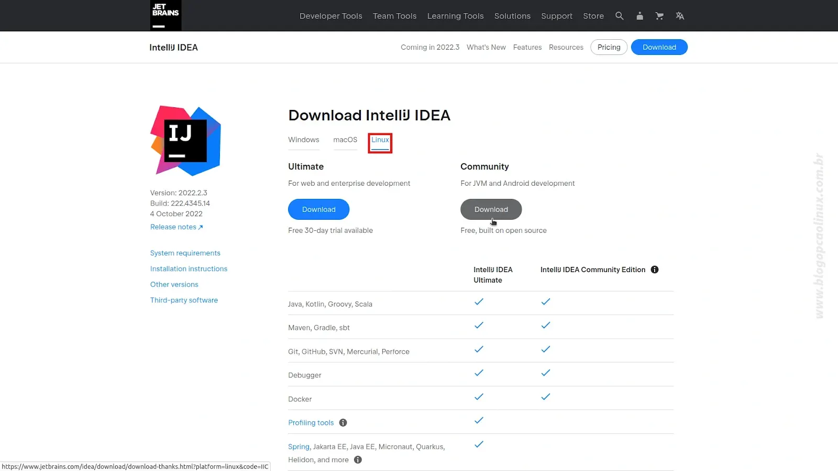Open the What's New link
Screen dimensions: 838x471
pyautogui.click(x=486, y=47)
